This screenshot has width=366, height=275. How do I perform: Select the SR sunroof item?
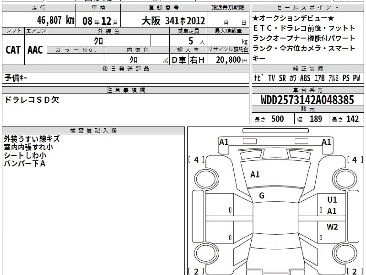point(282,78)
